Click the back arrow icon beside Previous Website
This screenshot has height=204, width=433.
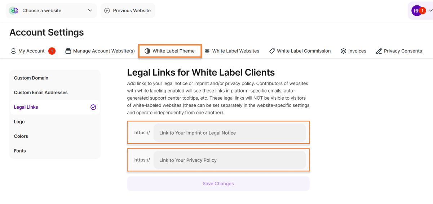pos(107,11)
